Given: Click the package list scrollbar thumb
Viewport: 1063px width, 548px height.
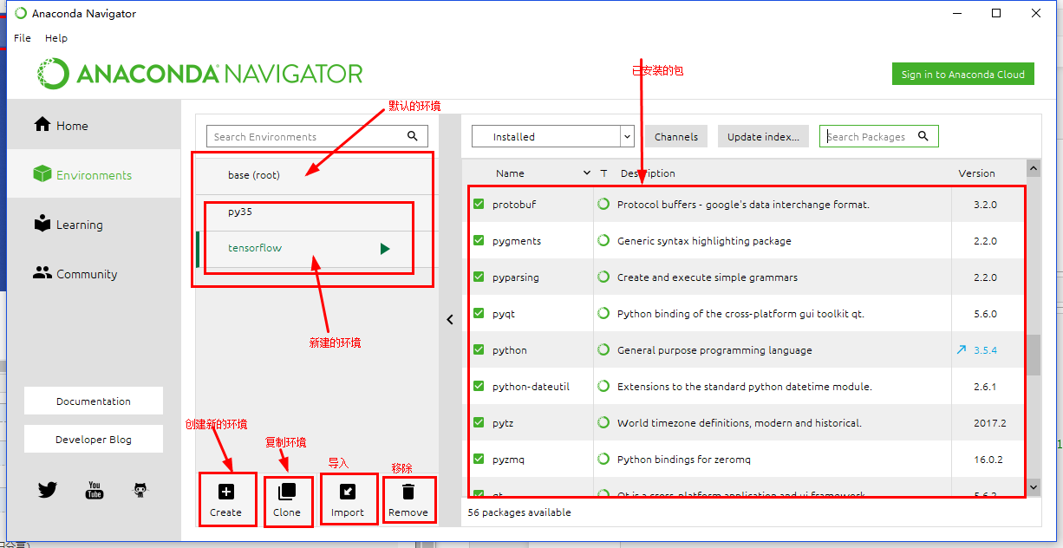Looking at the screenshot, I should point(1034,355).
